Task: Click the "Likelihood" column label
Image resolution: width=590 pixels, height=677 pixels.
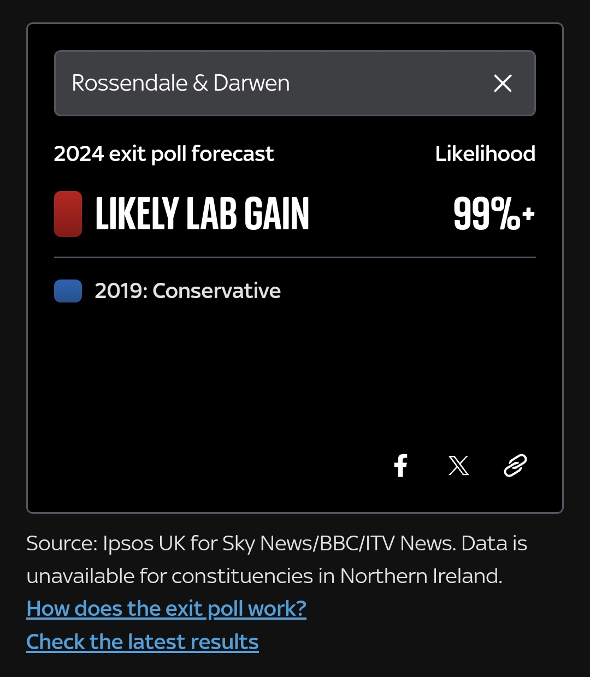Action: pyautogui.click(x=485, y=154)
